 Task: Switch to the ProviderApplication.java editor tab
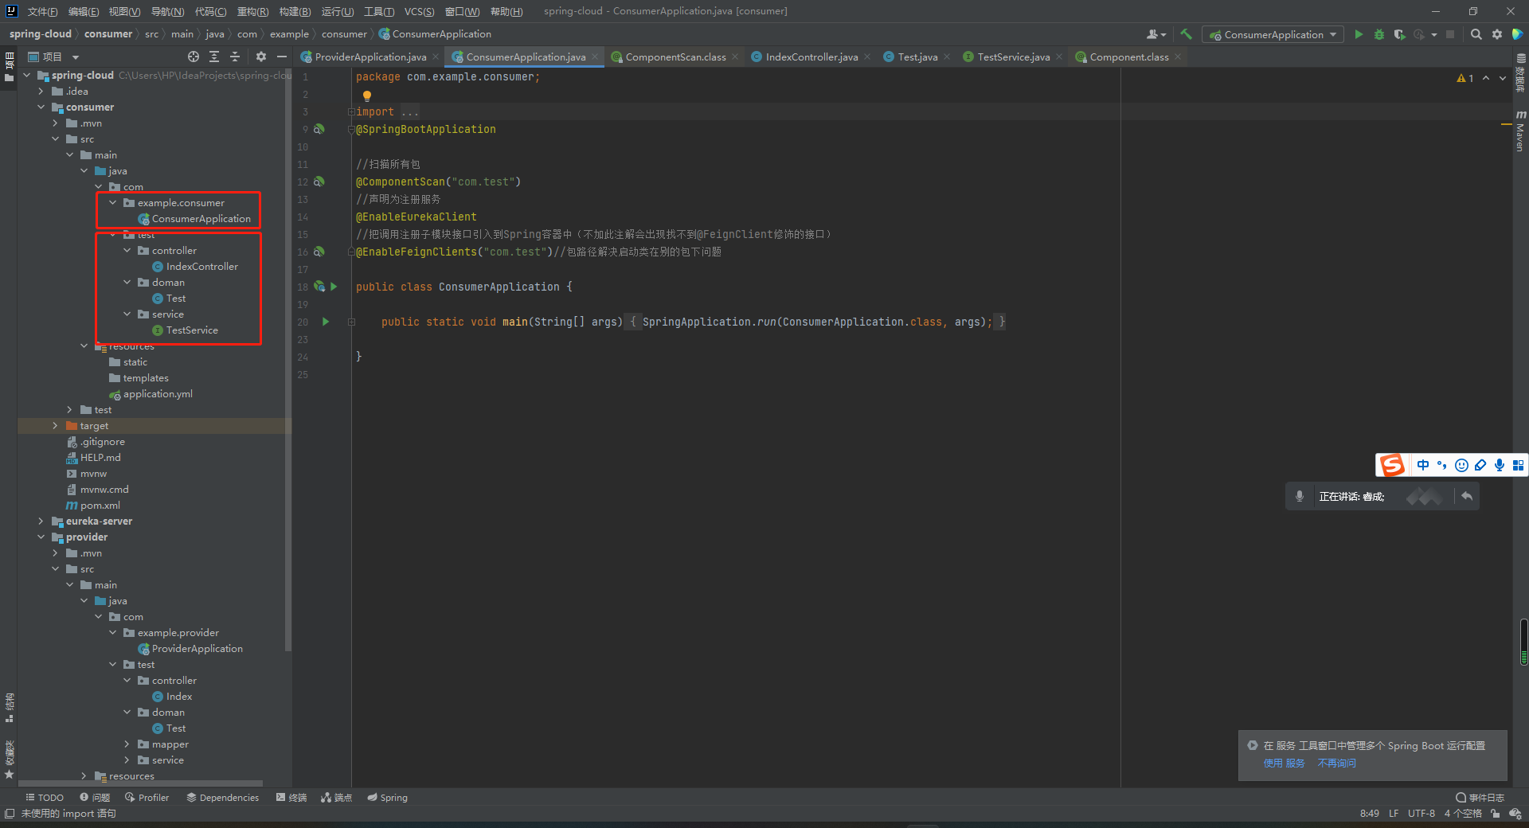point(369,57)
